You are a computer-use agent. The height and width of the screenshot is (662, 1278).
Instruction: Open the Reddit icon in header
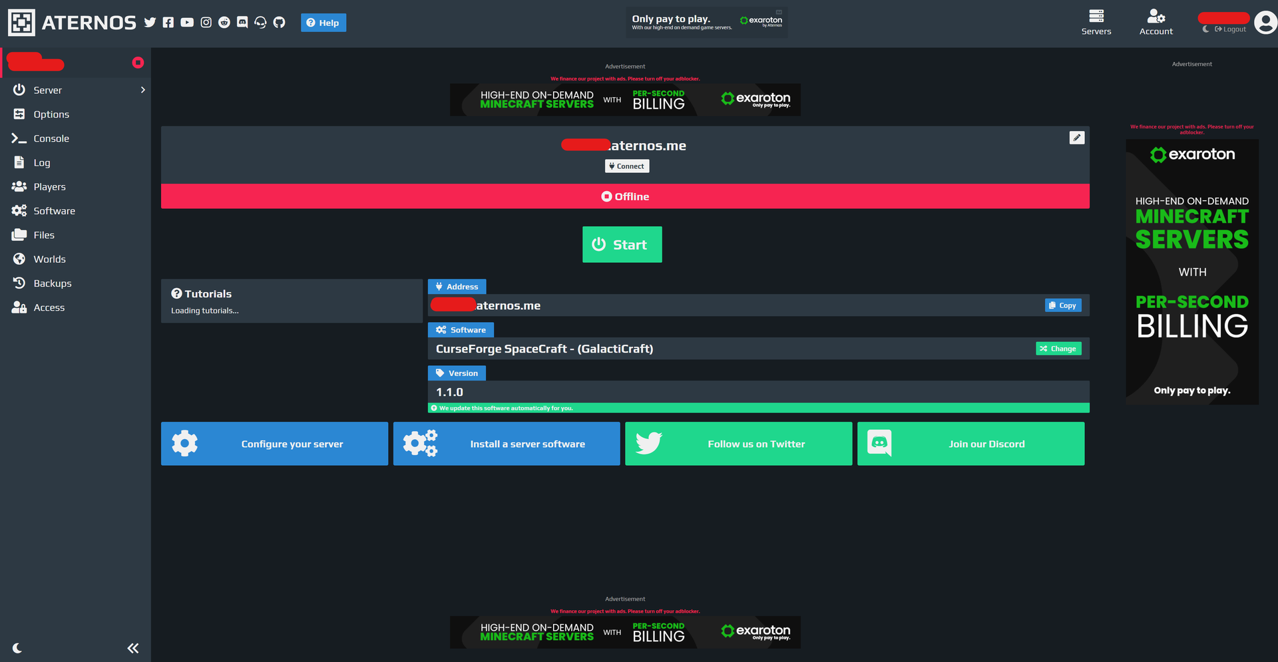tap(224, 23)
